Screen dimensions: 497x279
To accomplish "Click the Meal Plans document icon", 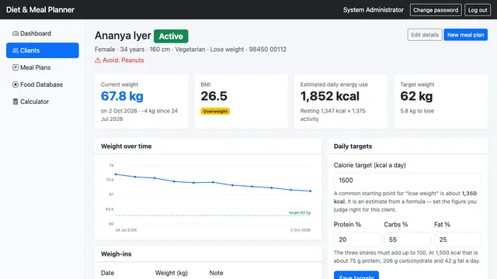I will [x=16, y=67].
